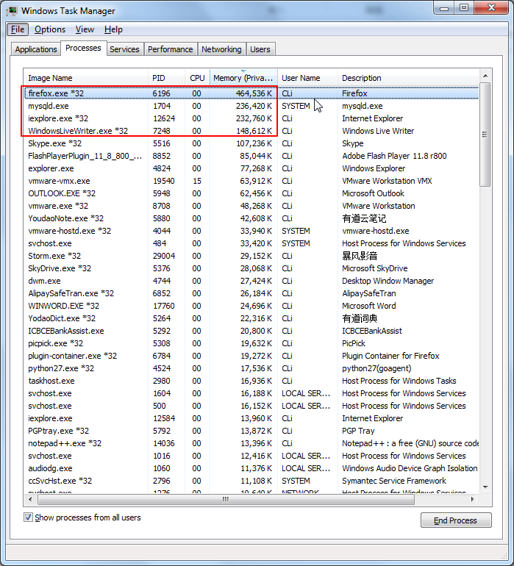Click the vertical scrollbar thumb
Screen dimensions: 514x566
click(485, 135)
